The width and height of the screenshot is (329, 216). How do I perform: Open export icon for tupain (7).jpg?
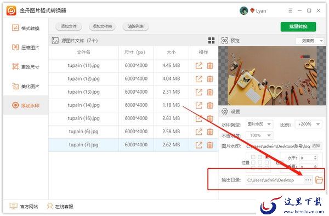199,145
